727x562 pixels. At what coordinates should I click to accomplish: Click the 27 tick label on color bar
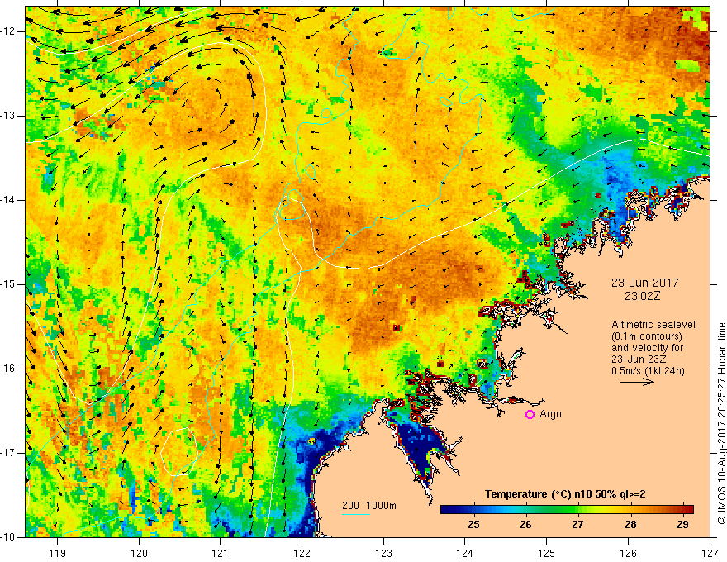pyautogui.click(x=577, y=525)
